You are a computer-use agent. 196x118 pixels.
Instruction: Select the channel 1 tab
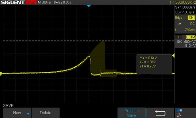point(178,37)
